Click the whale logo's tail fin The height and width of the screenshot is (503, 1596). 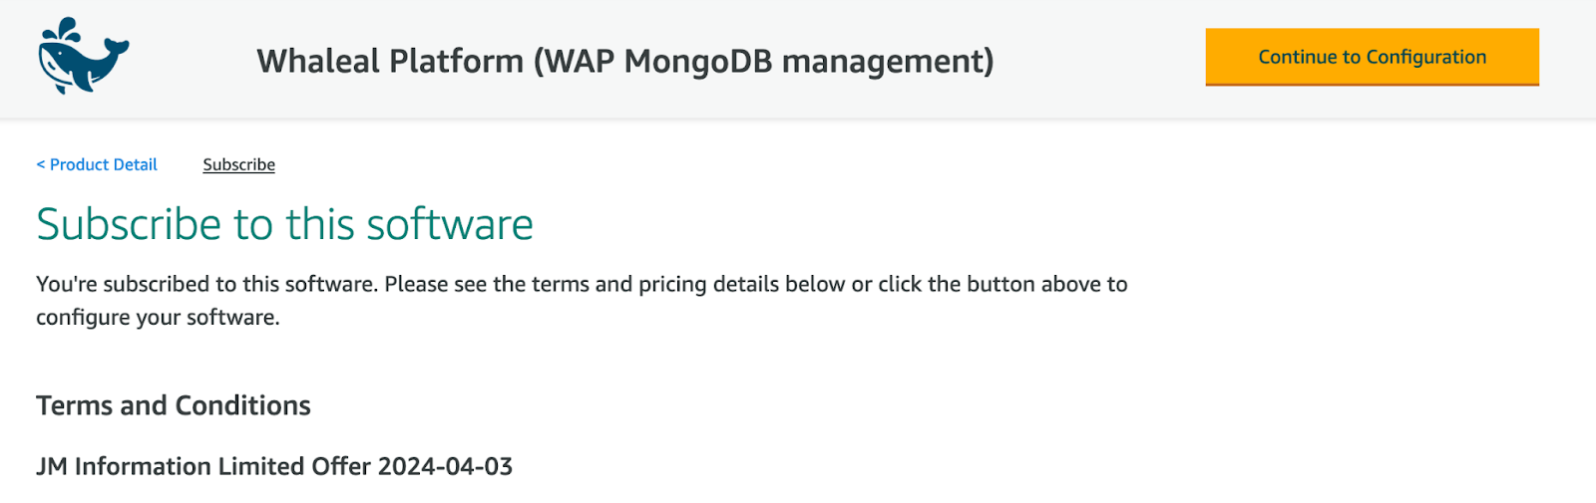117,48
